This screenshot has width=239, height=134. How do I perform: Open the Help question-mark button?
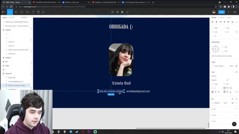pyautogui.click(x=234, y=124)
